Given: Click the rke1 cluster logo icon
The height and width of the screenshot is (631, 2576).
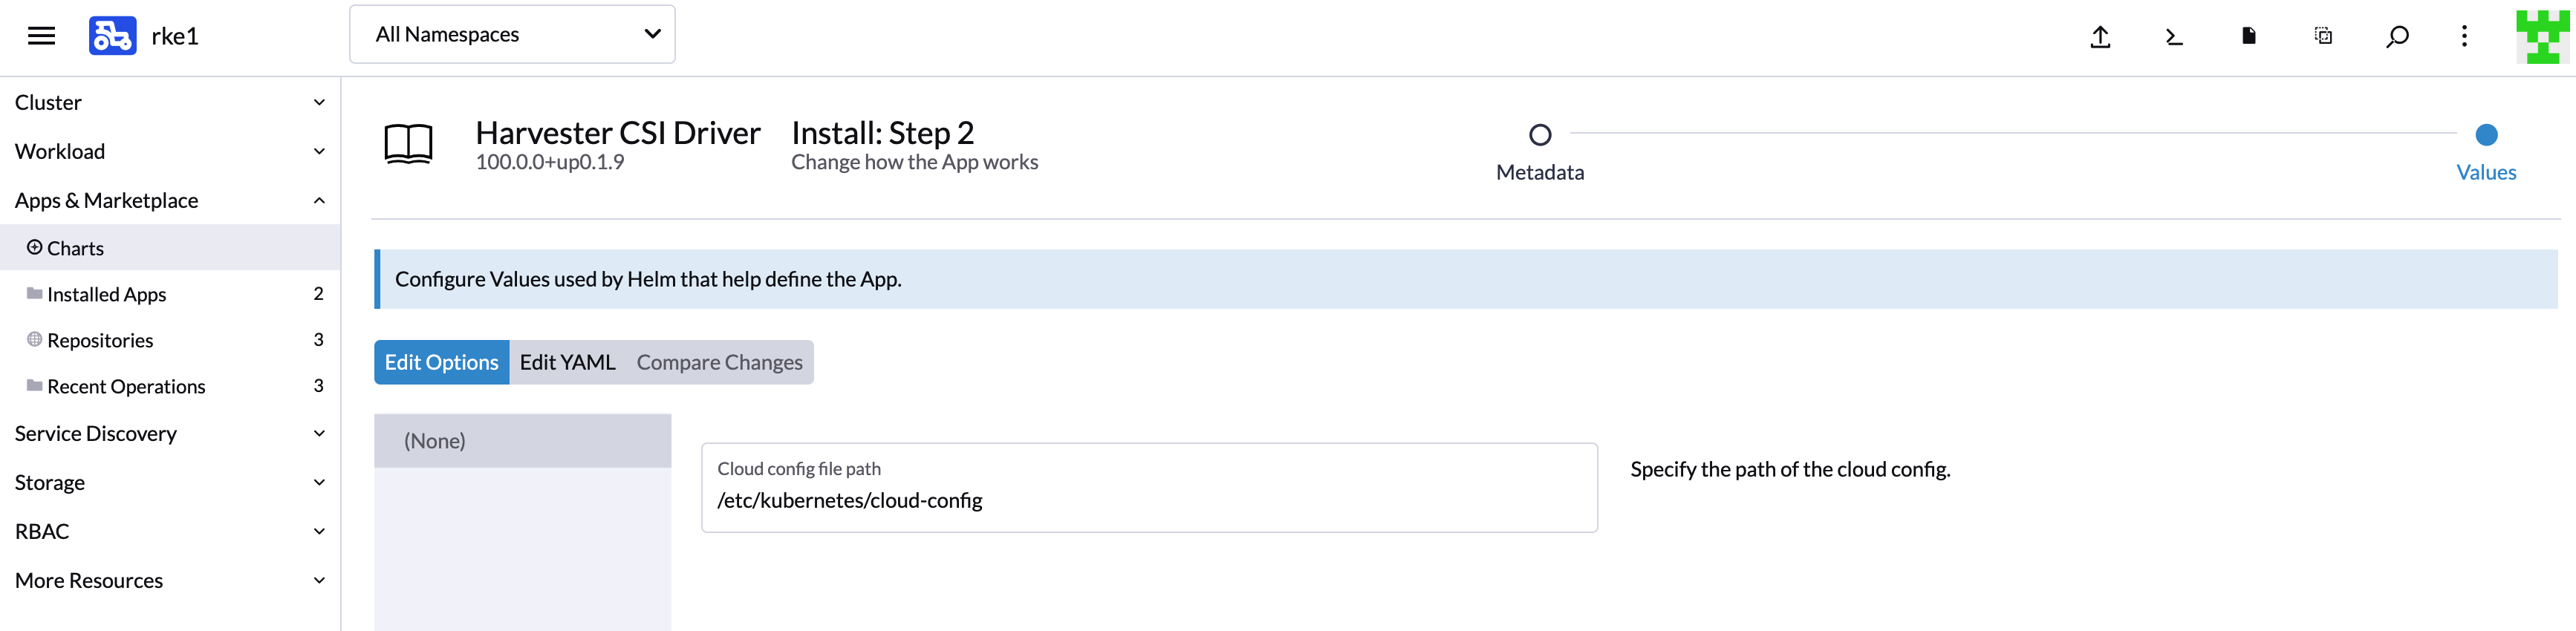Looking at the screenshot, I should [x=112, y=36].
